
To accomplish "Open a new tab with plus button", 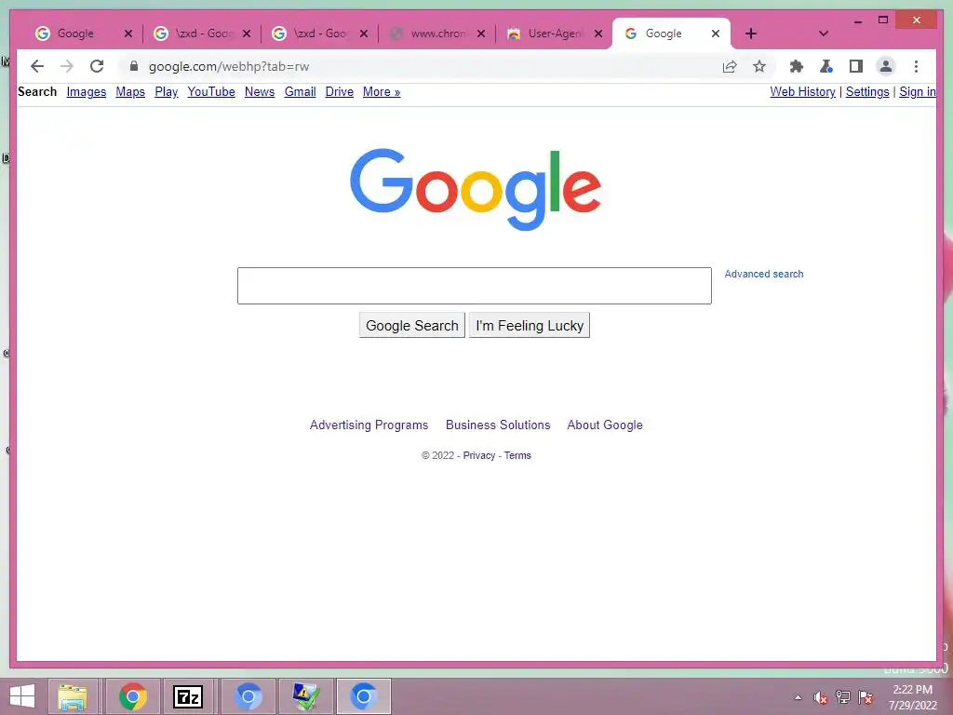I will click(x=751, y=34).
